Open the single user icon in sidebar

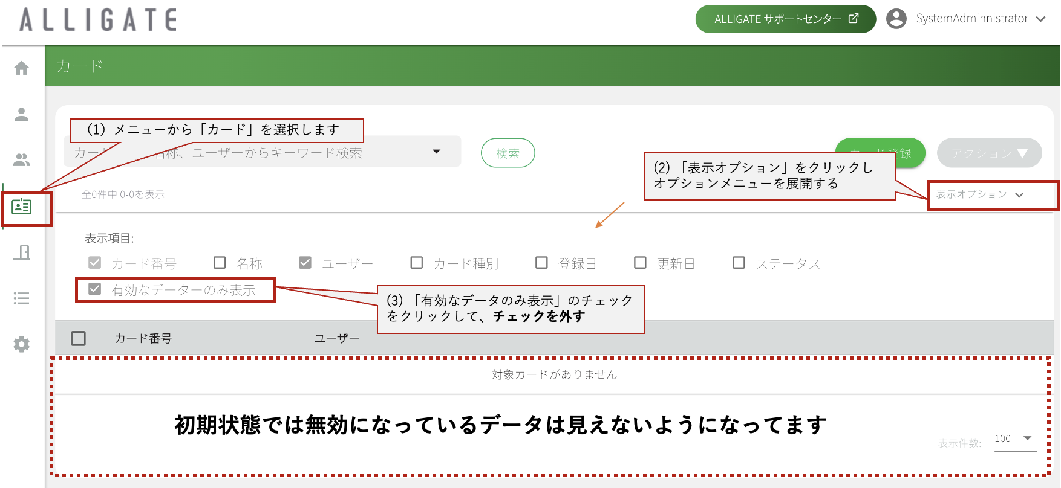(22, 114)
